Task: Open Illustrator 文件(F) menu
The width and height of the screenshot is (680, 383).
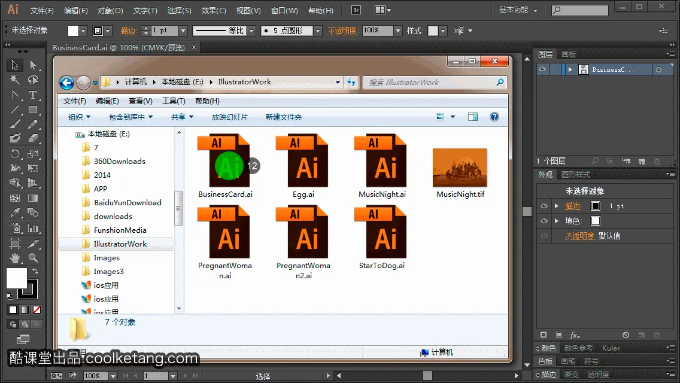Action: pos(42,10)
